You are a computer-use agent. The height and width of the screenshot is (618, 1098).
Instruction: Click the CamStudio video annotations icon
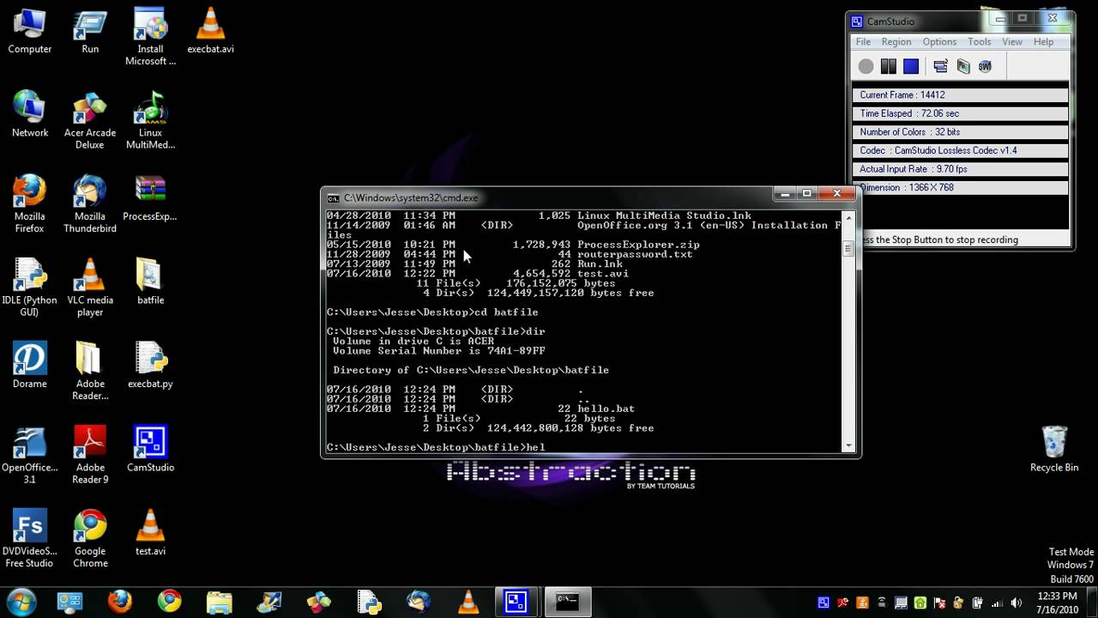point(963,66)
